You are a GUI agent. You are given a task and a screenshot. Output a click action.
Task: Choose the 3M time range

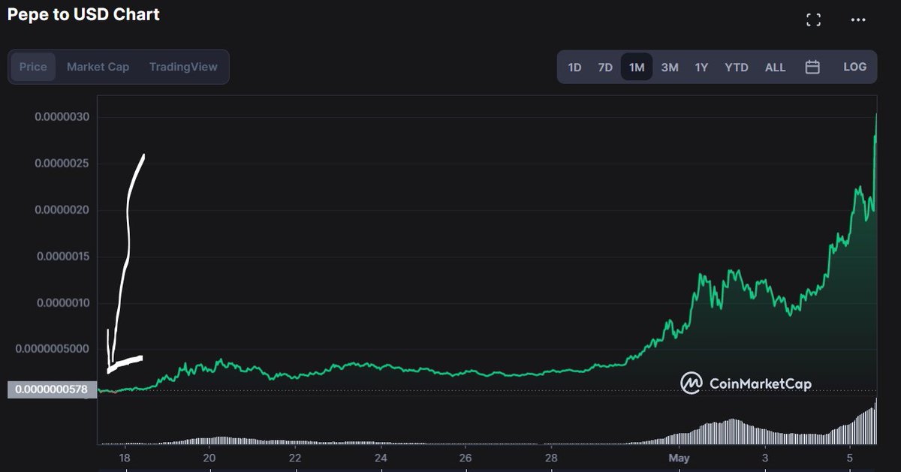669,67
